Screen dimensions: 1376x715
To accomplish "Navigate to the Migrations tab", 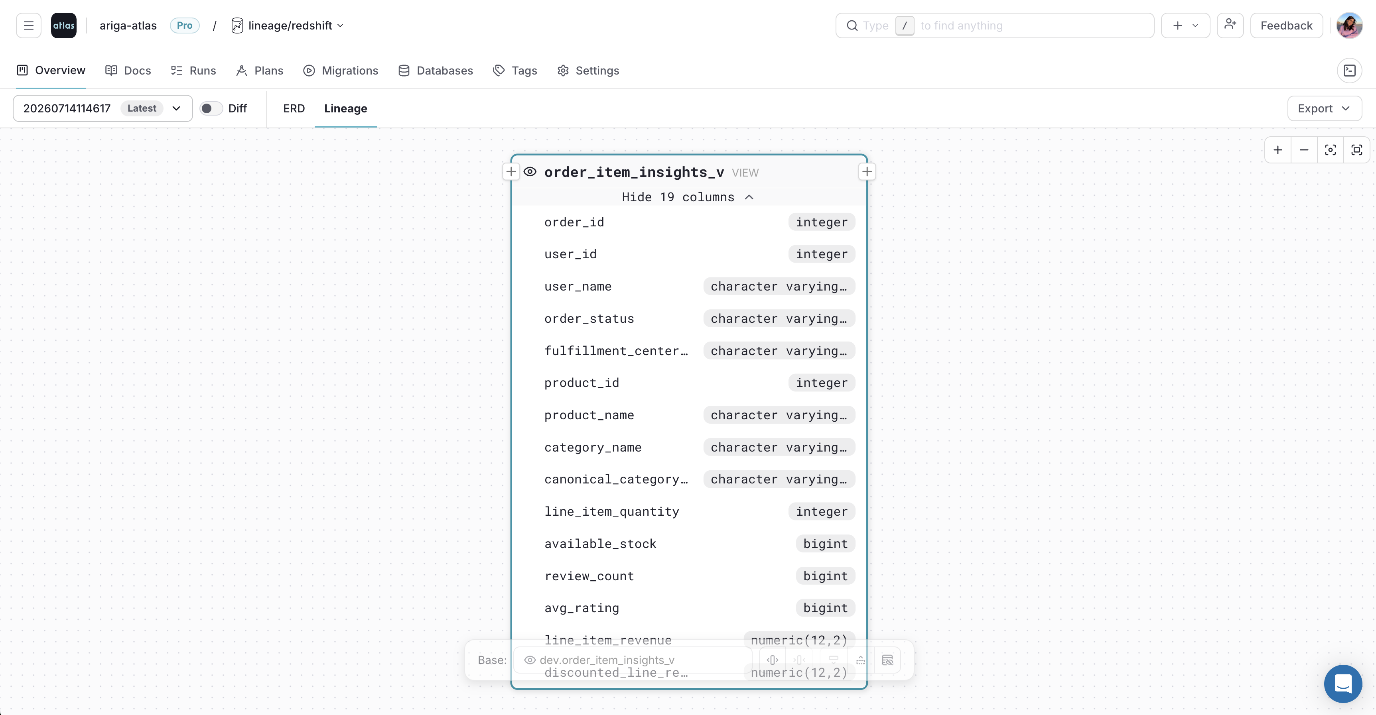I will 340,71.
